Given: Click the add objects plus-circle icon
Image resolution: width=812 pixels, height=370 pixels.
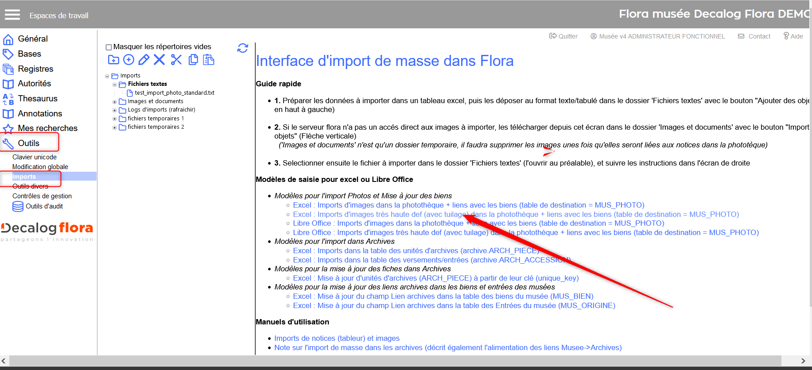Looking at the screenshot, I should pos(128,60).
